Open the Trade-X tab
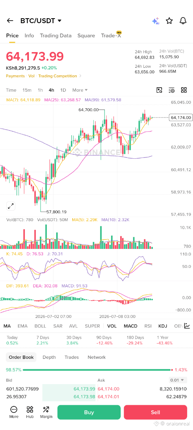Image resolution: width=193 pixels, height=430 pixels. [111, 36]
